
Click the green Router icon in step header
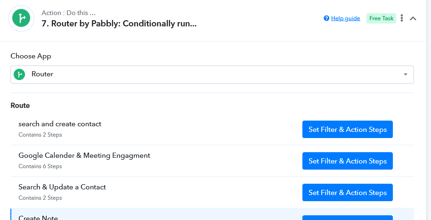pyautogui.click(x=21, y=18)
